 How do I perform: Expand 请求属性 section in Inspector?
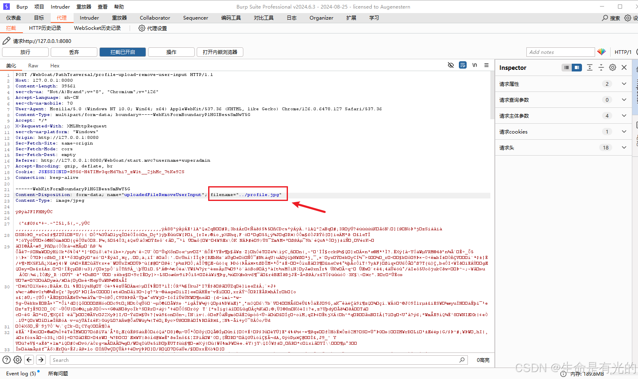tap(624, 84)
